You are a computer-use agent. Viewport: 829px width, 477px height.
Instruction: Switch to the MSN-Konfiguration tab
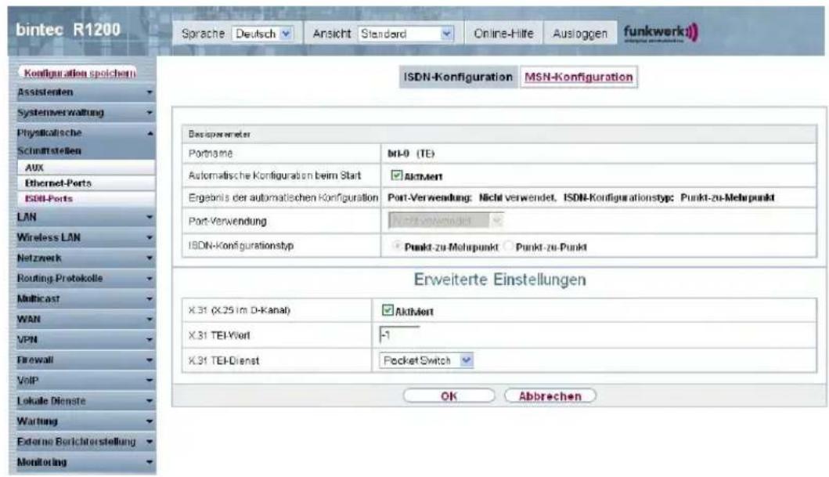(578, 78)
